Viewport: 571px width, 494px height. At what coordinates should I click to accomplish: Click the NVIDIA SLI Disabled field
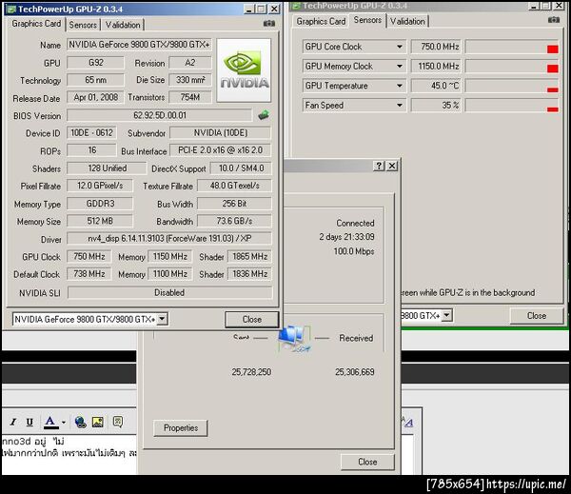pos(169,292)
